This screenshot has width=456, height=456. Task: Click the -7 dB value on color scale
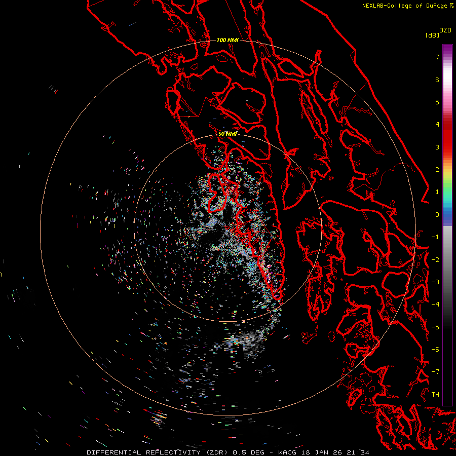tap(435, 372)
